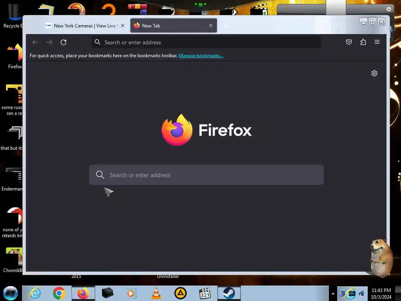Open the Firefox hamburger application menu
The height and width of the screenshot is (301, 401).
pos(377,42)
